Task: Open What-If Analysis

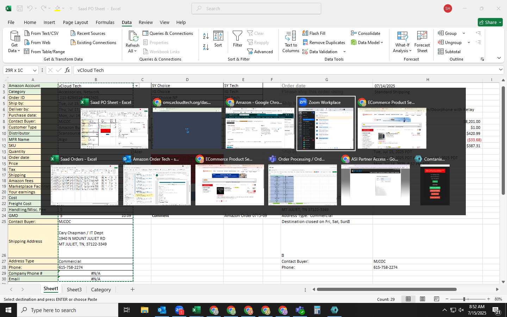Action: [x=402, y=42]
